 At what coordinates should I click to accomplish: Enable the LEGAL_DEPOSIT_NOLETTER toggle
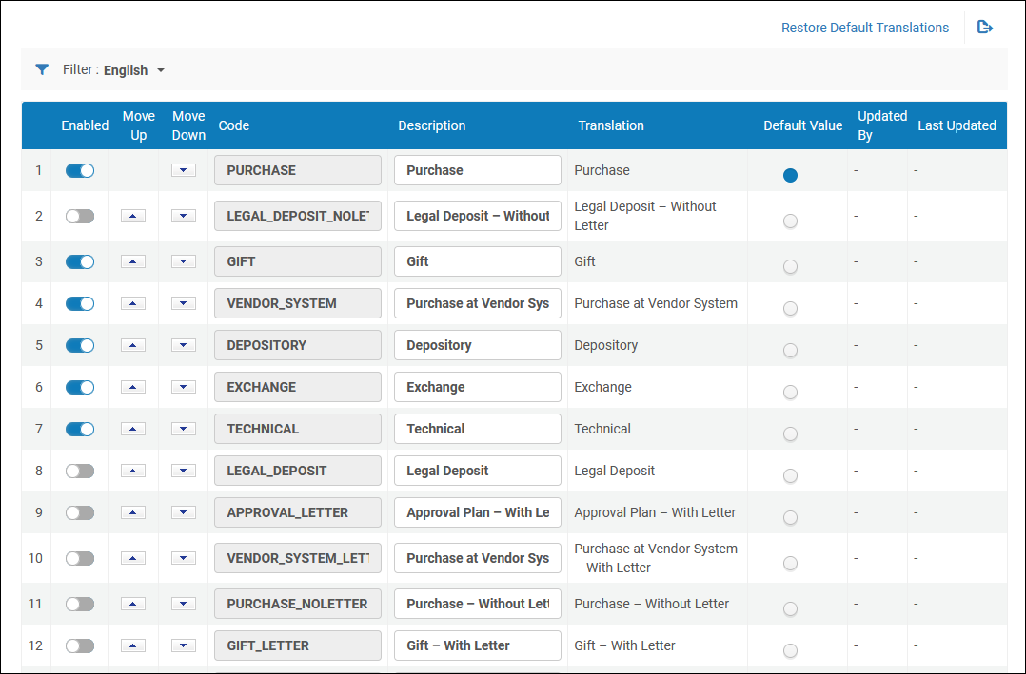(x=80, y=217)
